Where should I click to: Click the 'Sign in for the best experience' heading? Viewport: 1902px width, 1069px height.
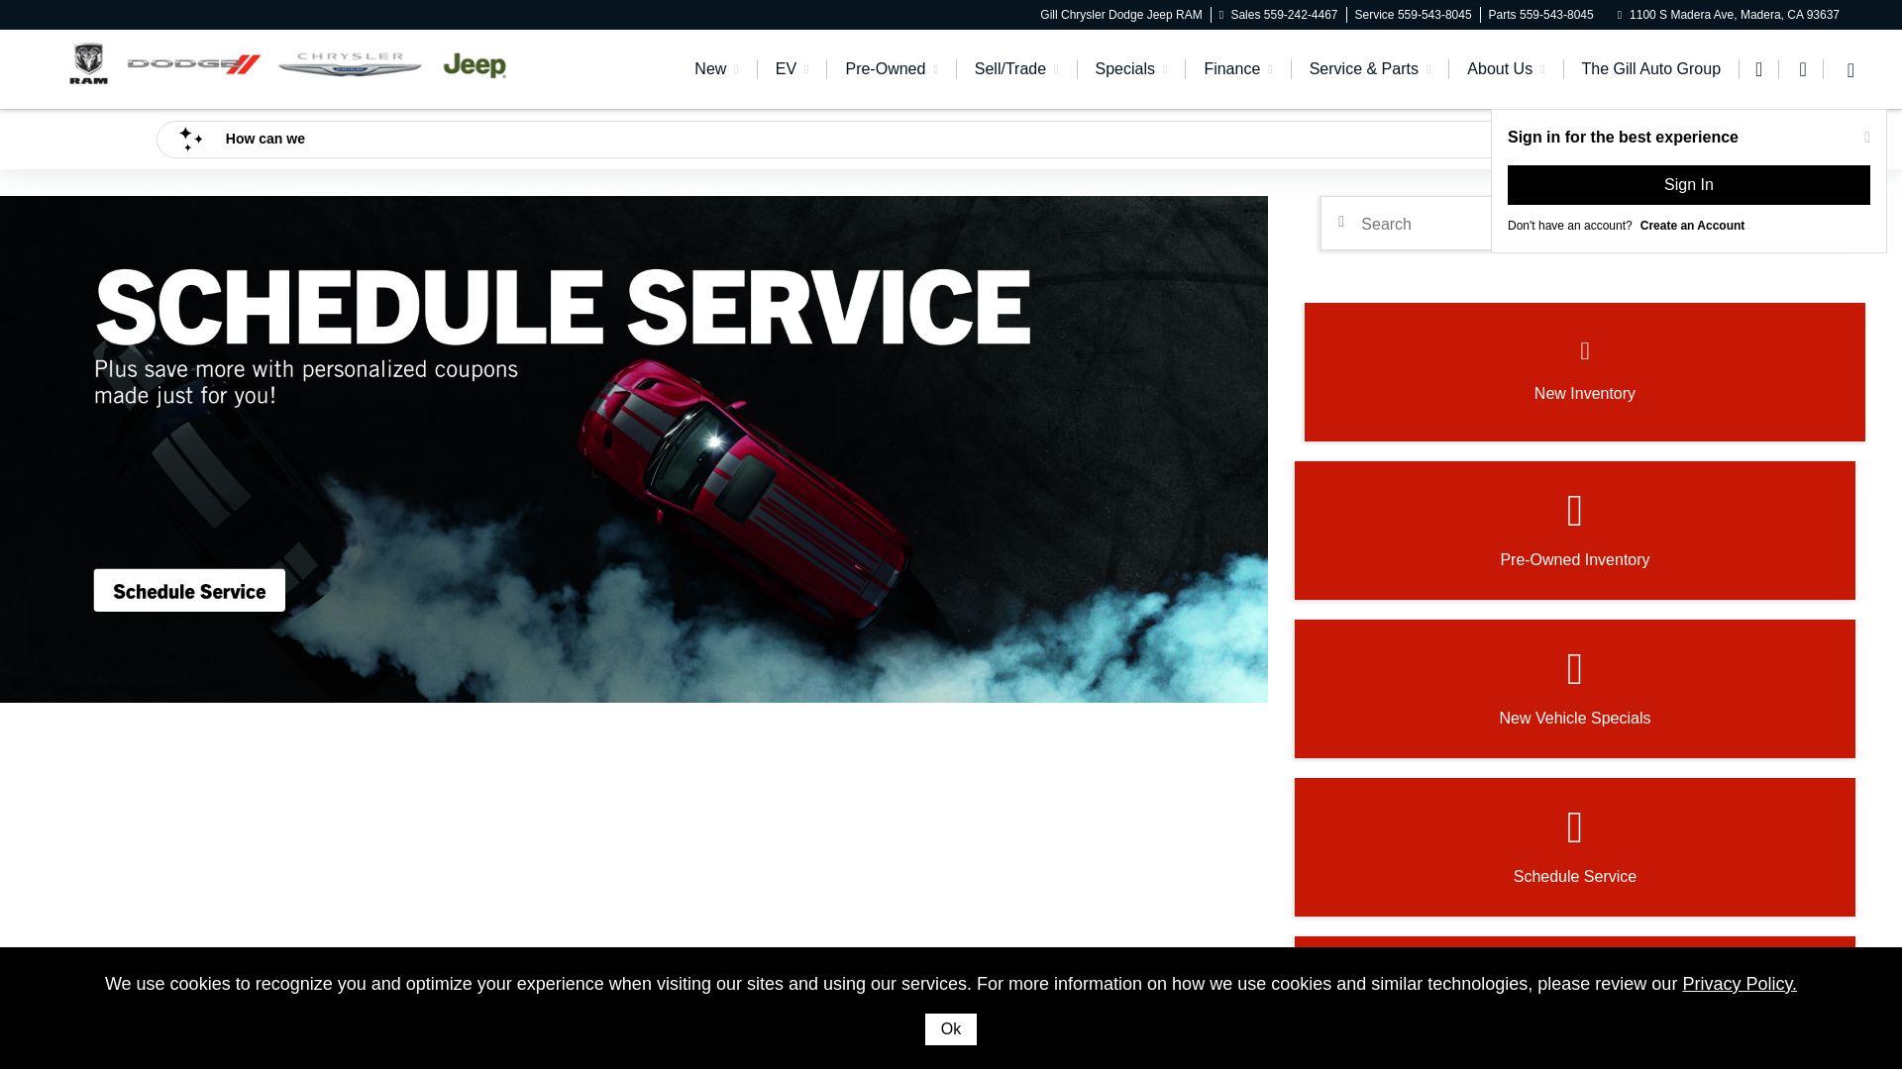tap(1623, 138)
